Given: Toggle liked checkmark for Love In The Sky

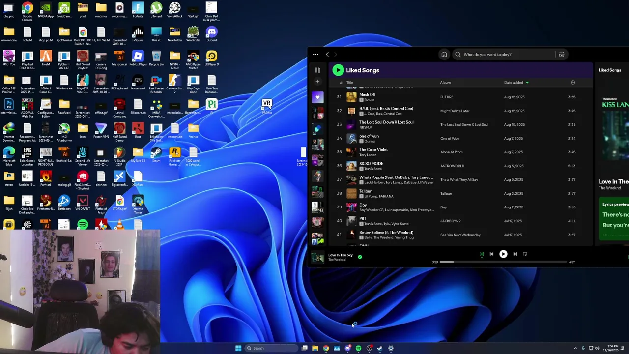Looking at the screenshot, I should (360, 257).
